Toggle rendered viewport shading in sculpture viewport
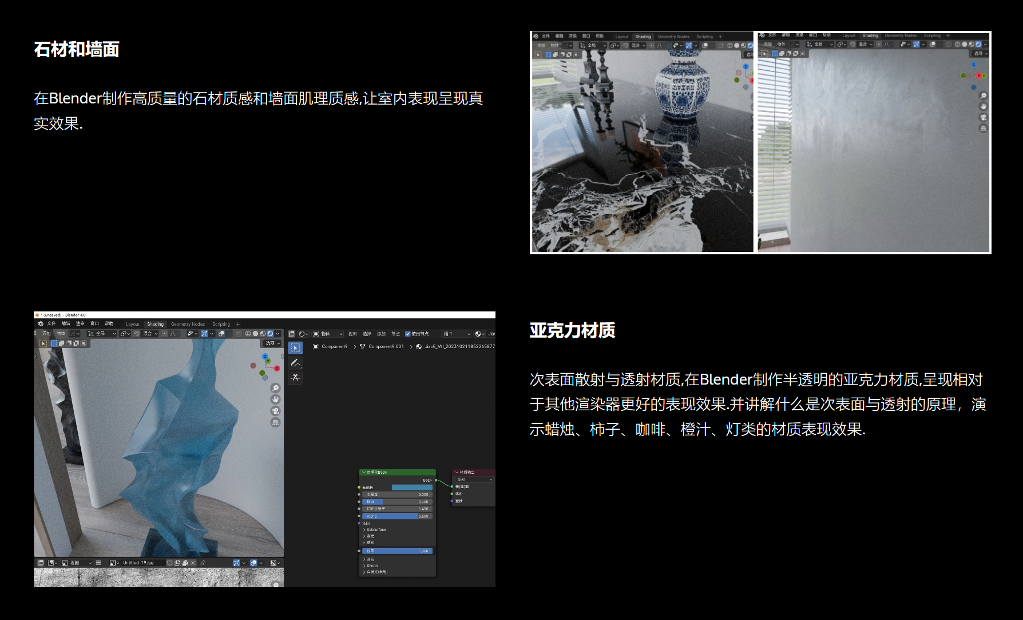 (x=270, y=334)
